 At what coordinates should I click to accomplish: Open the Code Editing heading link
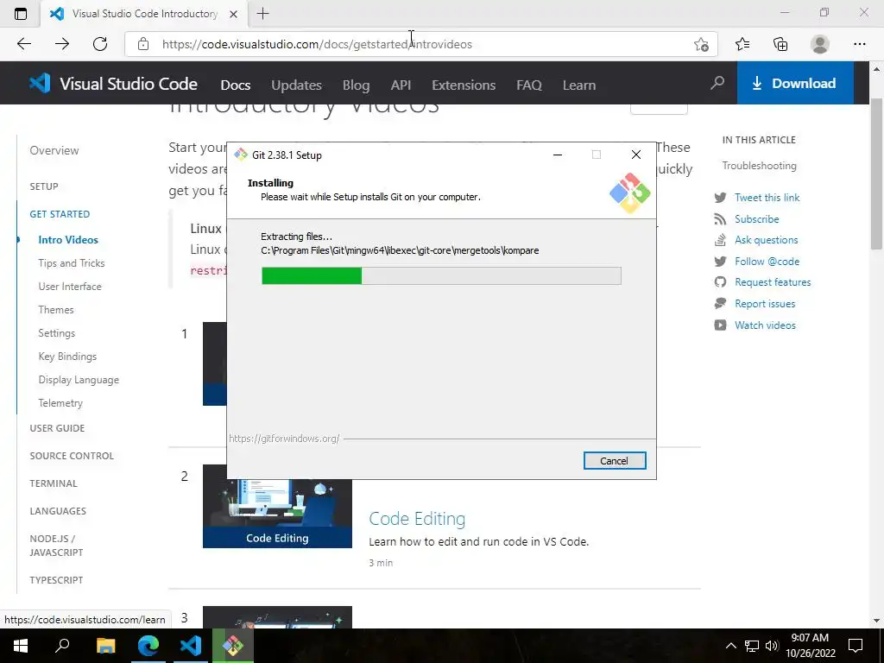[x=417, y=519]
